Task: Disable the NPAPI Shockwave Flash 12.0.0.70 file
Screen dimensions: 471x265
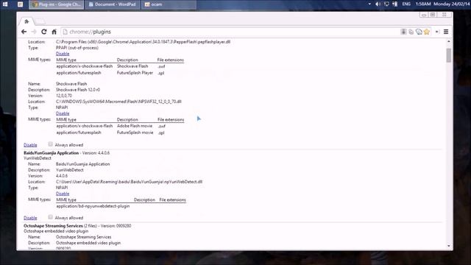Action: [x=63, y=113]
